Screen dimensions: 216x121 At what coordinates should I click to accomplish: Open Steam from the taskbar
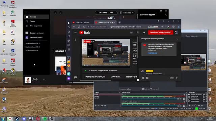[17, 119]
